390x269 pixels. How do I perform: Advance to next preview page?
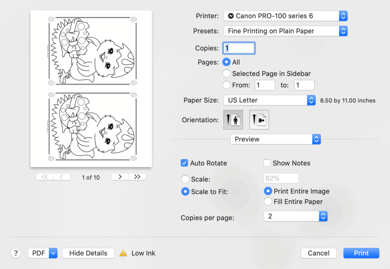pyautogui.click(x=120, y=177)
